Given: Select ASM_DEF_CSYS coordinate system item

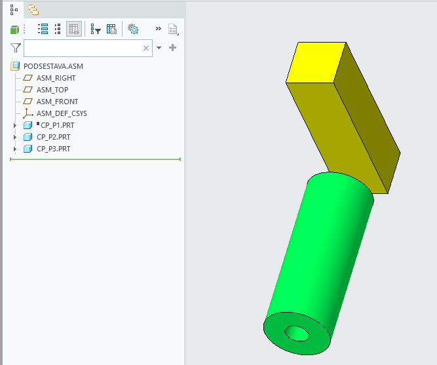Looking at the screenshot, I should (x=61, y=113).
